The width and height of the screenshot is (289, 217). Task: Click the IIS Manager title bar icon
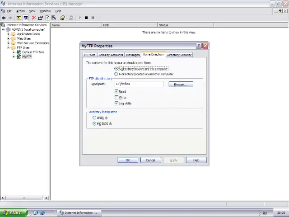pyautogui.click(x=3, y=4)
